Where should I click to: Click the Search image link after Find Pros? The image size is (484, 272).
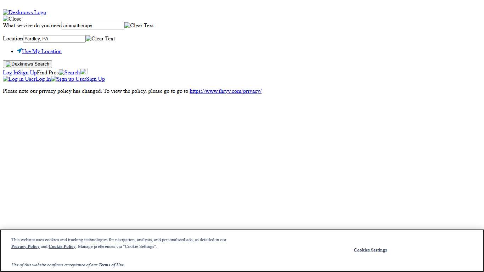pos(69,73)
